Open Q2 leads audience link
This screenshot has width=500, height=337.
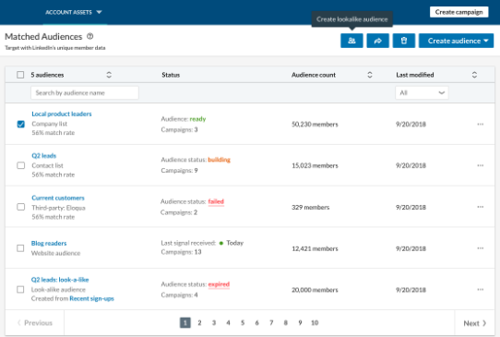click(x=43, y=156)
